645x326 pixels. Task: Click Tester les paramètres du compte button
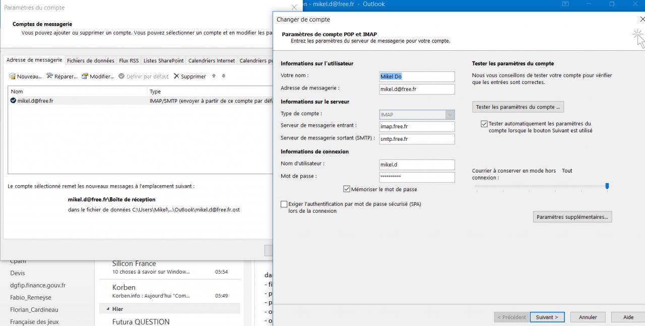pos(518,107)
